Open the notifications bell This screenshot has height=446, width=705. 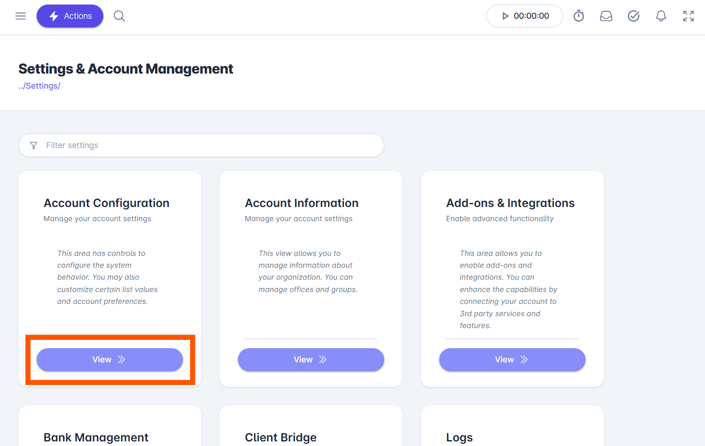pos(661,16)
